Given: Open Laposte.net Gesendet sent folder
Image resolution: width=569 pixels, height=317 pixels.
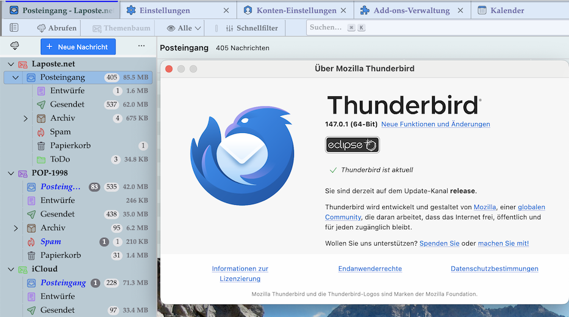Looking at the screenshot, I should pos(67,104).
